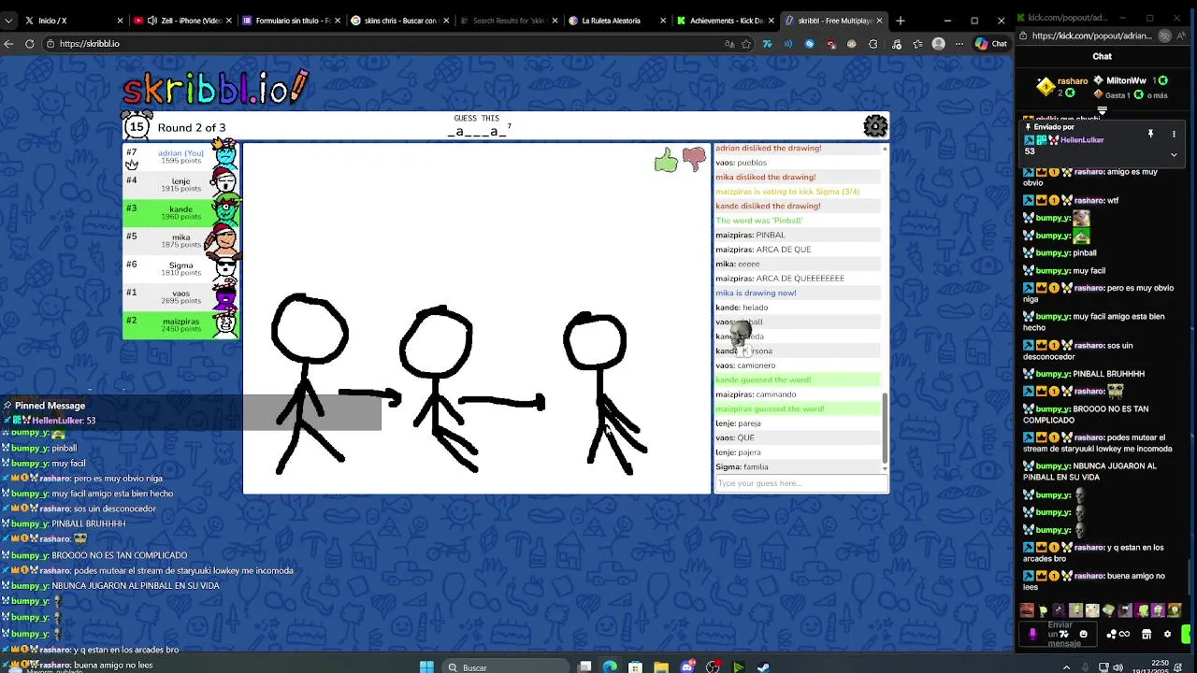Open the browser extensions puzzle icon

(x=873, y=44)
